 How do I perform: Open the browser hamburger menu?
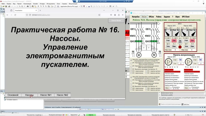coord(123,15)
